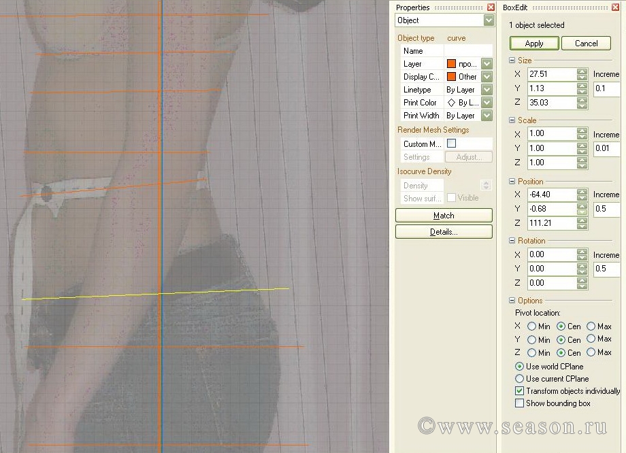The image size is (626, 453).
Task: Uncheck Transform objects individually
Action: 520,391
